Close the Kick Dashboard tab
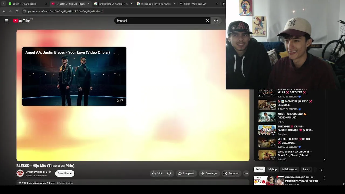This screenshot has height=194, width=345. 46,4
